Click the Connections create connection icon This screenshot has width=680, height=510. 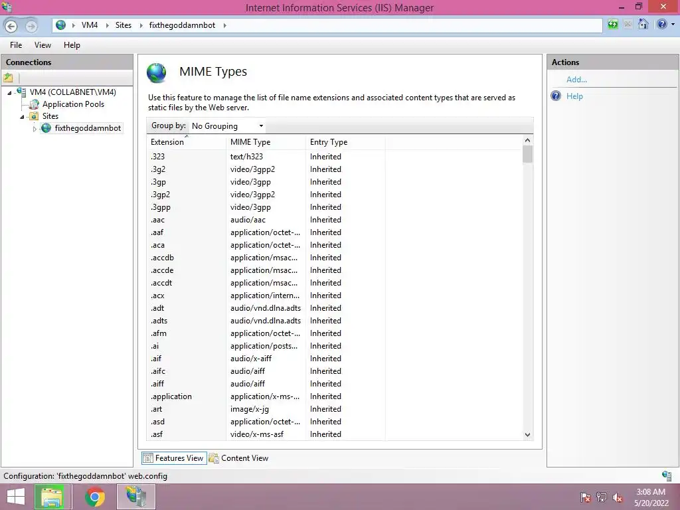tap(8, 78)
